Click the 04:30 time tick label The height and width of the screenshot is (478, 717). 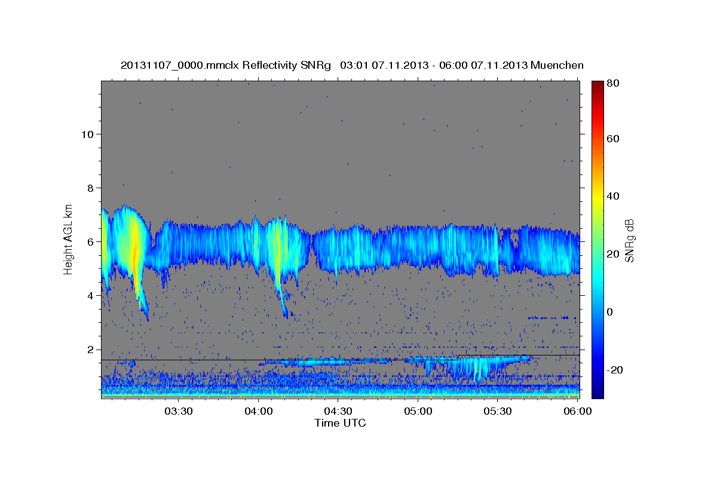(x=338, y=412)
